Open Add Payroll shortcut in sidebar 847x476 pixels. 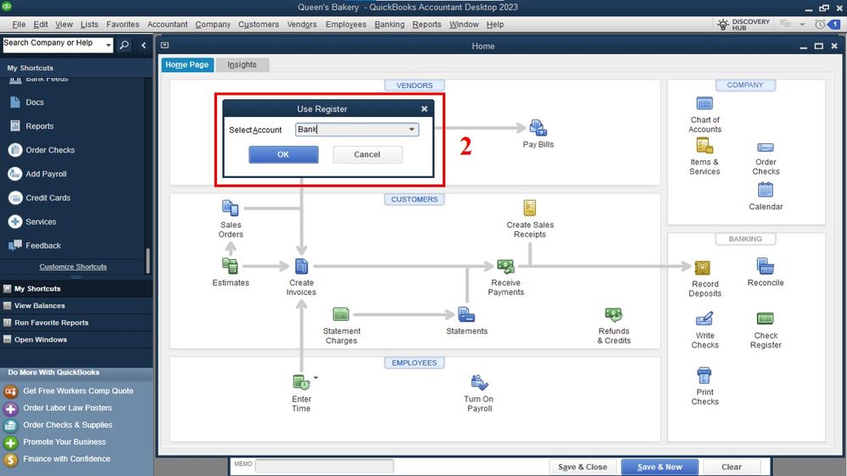pos(46,174)
